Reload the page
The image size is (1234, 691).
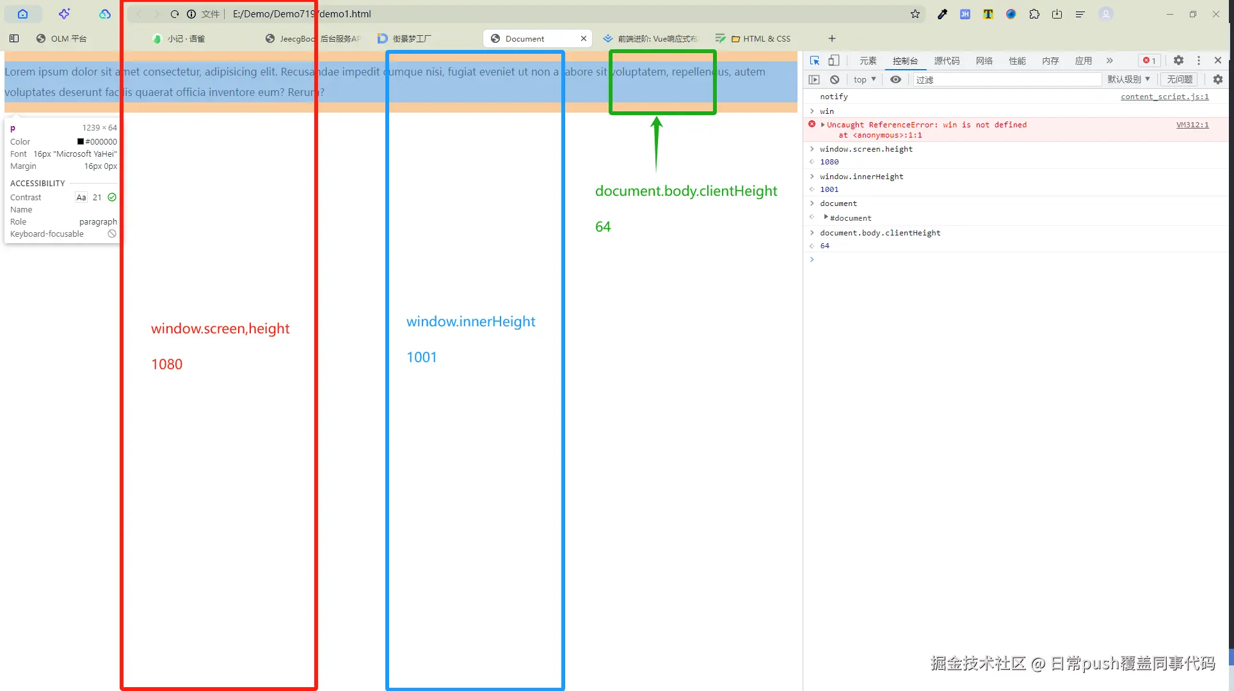click(x=174, y=14)
